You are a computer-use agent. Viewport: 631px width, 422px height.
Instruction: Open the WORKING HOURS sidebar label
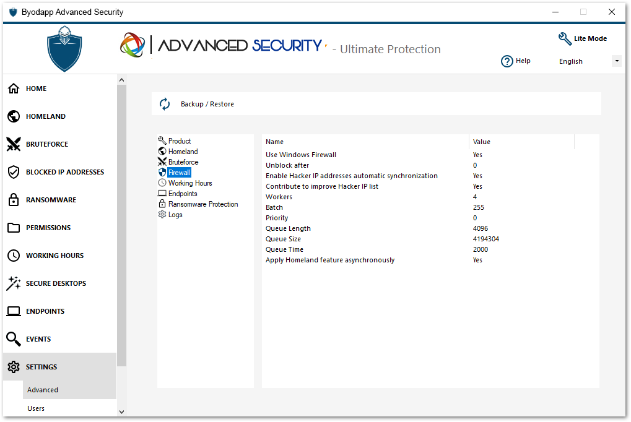pos(54,256)
